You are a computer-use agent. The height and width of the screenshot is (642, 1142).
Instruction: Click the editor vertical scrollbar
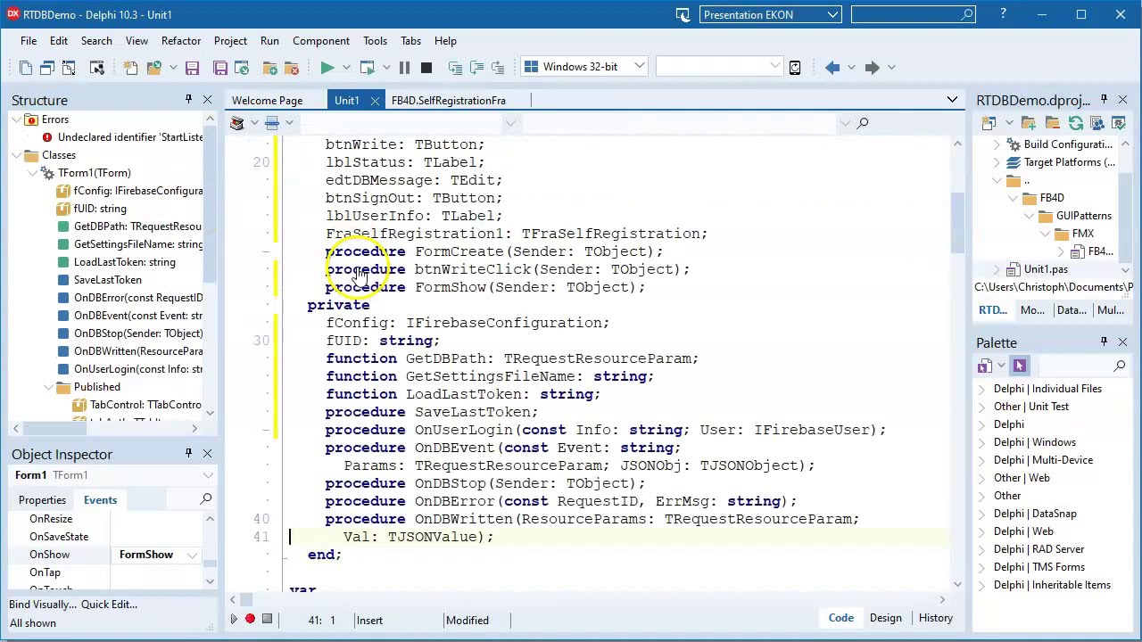pos(957,363)
